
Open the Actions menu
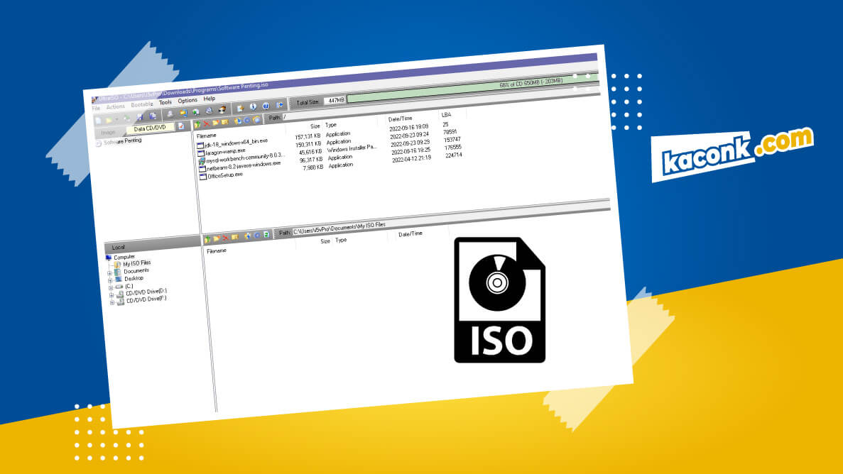[115, 106]
